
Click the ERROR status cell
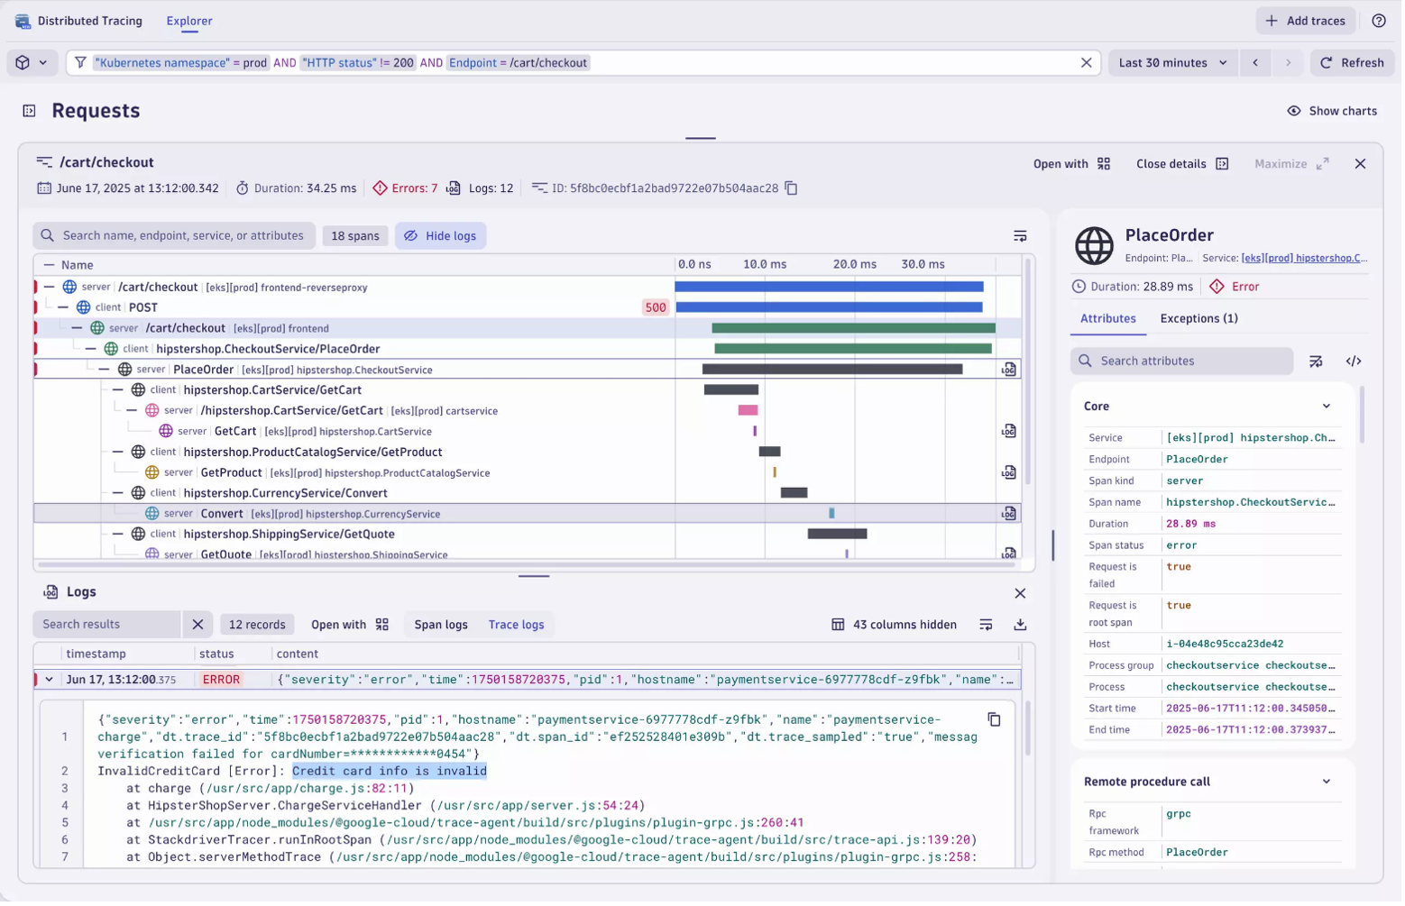[x=222, y=681]
